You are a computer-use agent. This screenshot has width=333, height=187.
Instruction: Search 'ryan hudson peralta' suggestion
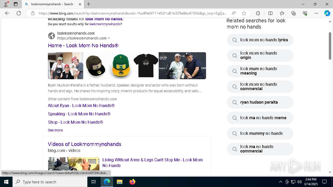pos(260,102)
